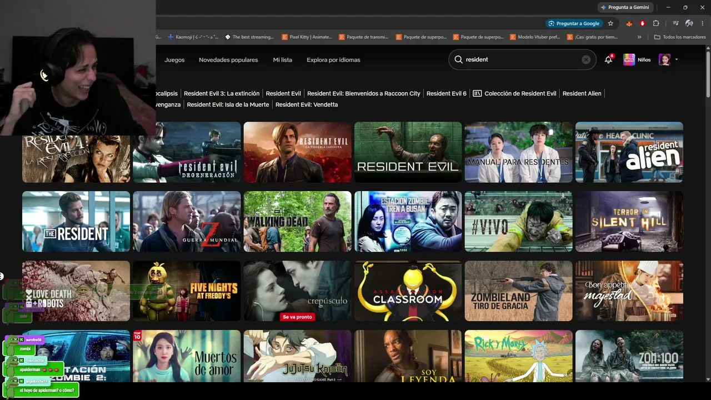This screenshot has width=711, height=400.
Task: Open The best streaming bookmark
Action: (249, 37)
